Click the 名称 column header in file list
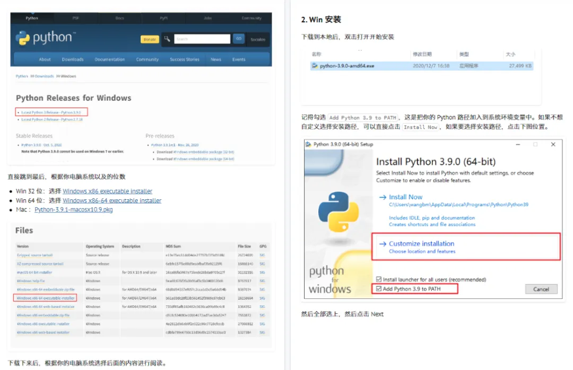 316,54
